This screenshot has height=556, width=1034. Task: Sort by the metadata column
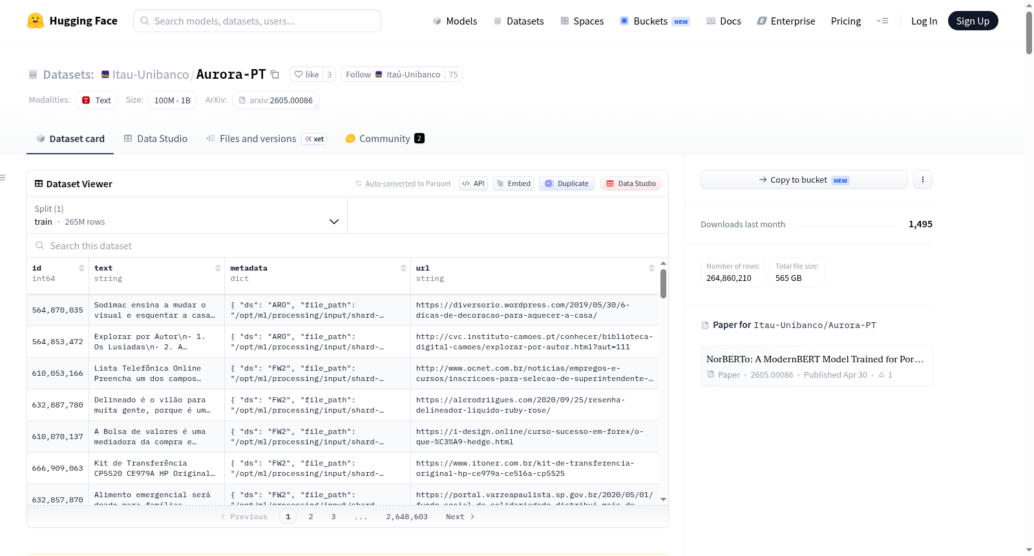click(403, 268)
